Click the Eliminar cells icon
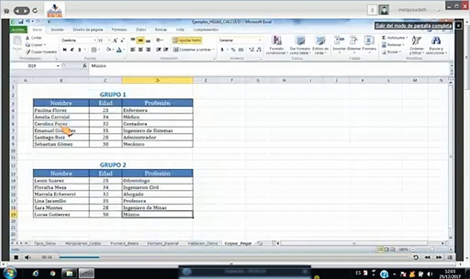This screenshot has width=470, height=279. 354,40
